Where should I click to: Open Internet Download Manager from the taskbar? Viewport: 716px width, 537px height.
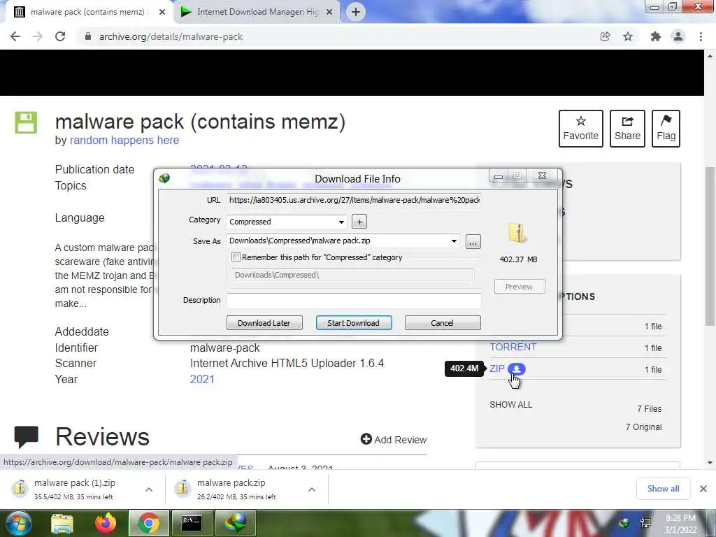[235, 523]
